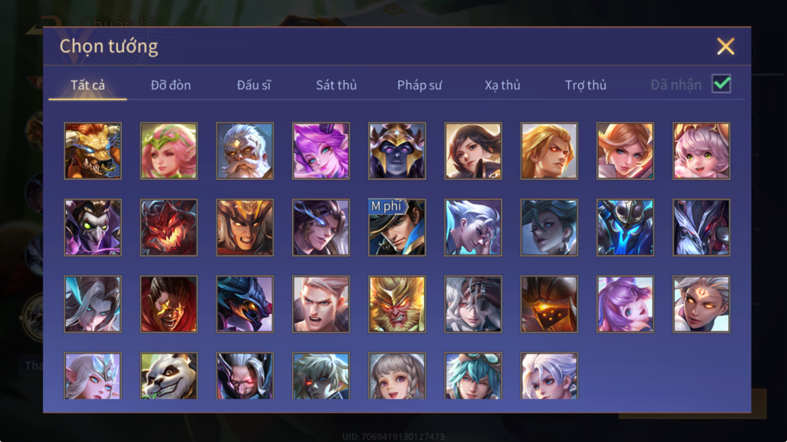Pick the pink-haired elf girl in green crown
787x442 pixels.
169,151
